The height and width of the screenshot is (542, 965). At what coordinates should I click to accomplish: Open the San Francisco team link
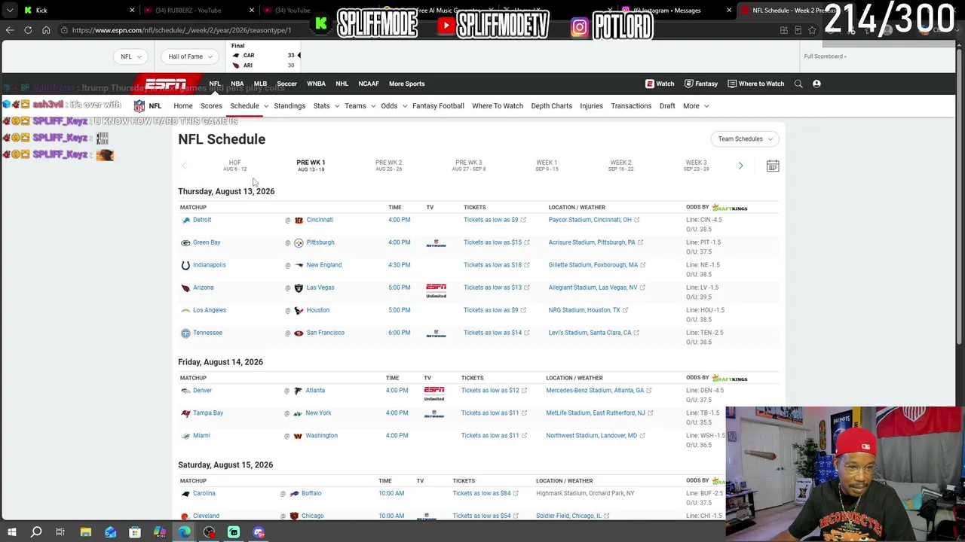point(326,333)
